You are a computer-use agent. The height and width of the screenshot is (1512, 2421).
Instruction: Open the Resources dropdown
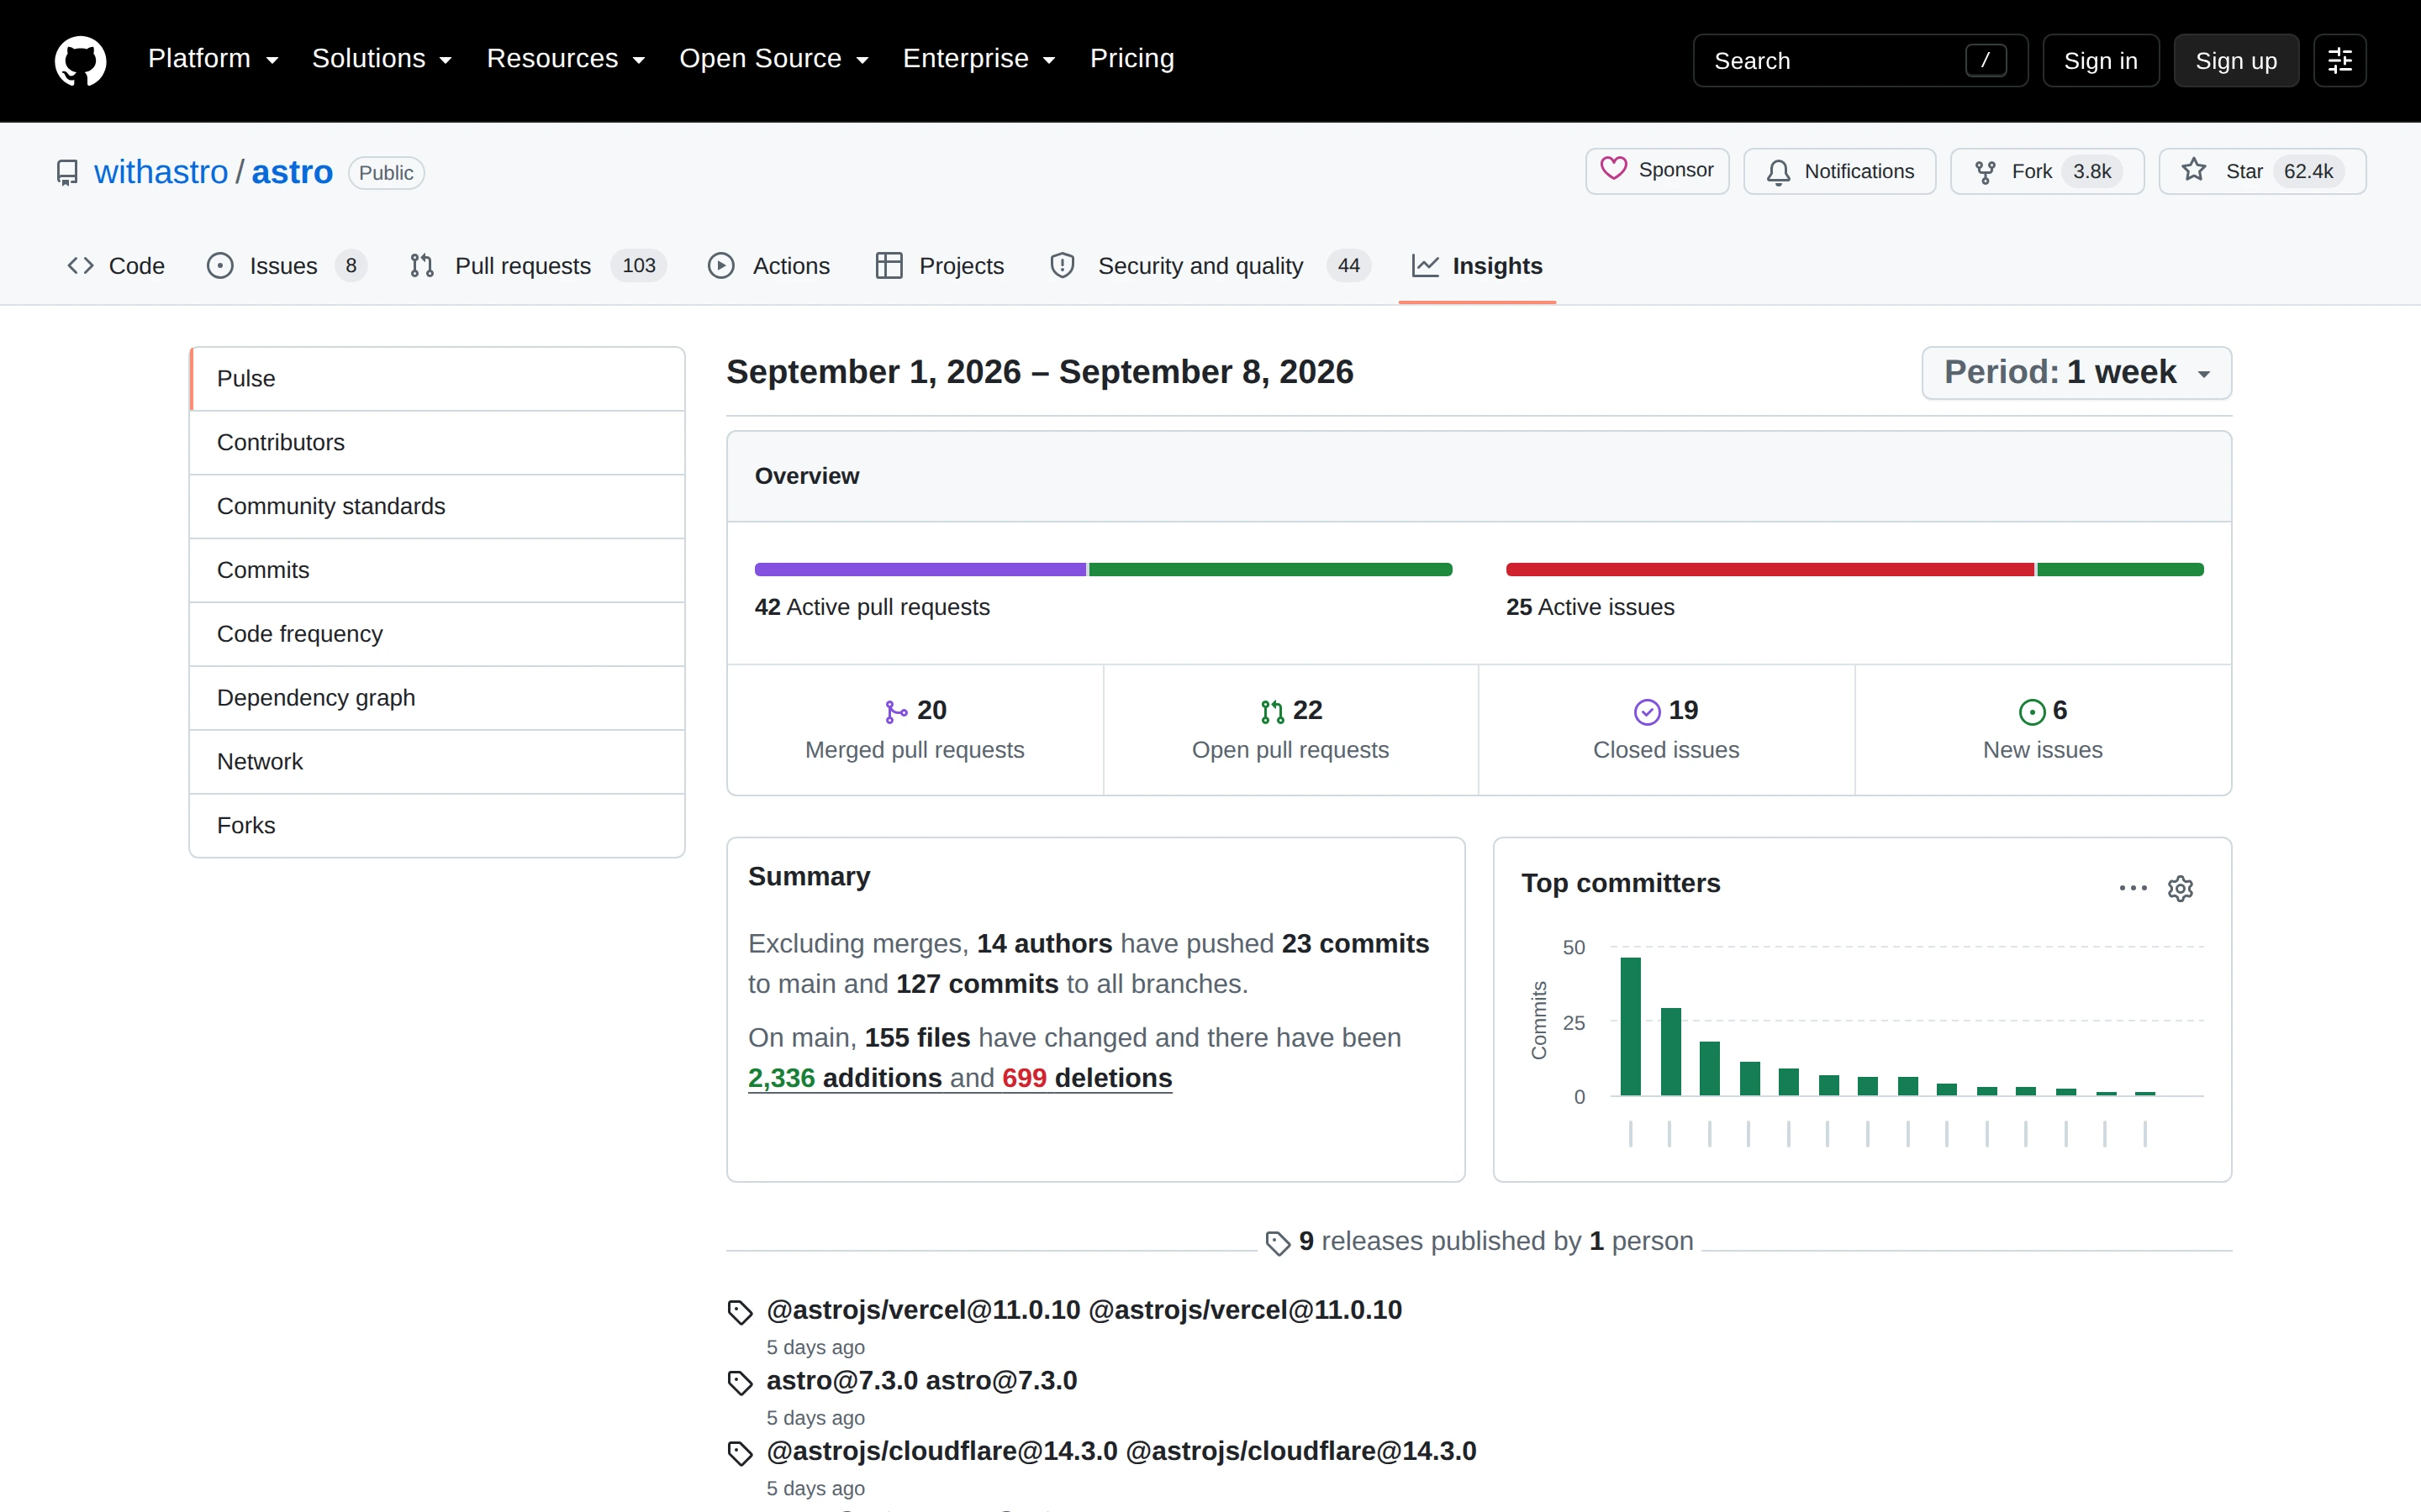coord(565,59)
